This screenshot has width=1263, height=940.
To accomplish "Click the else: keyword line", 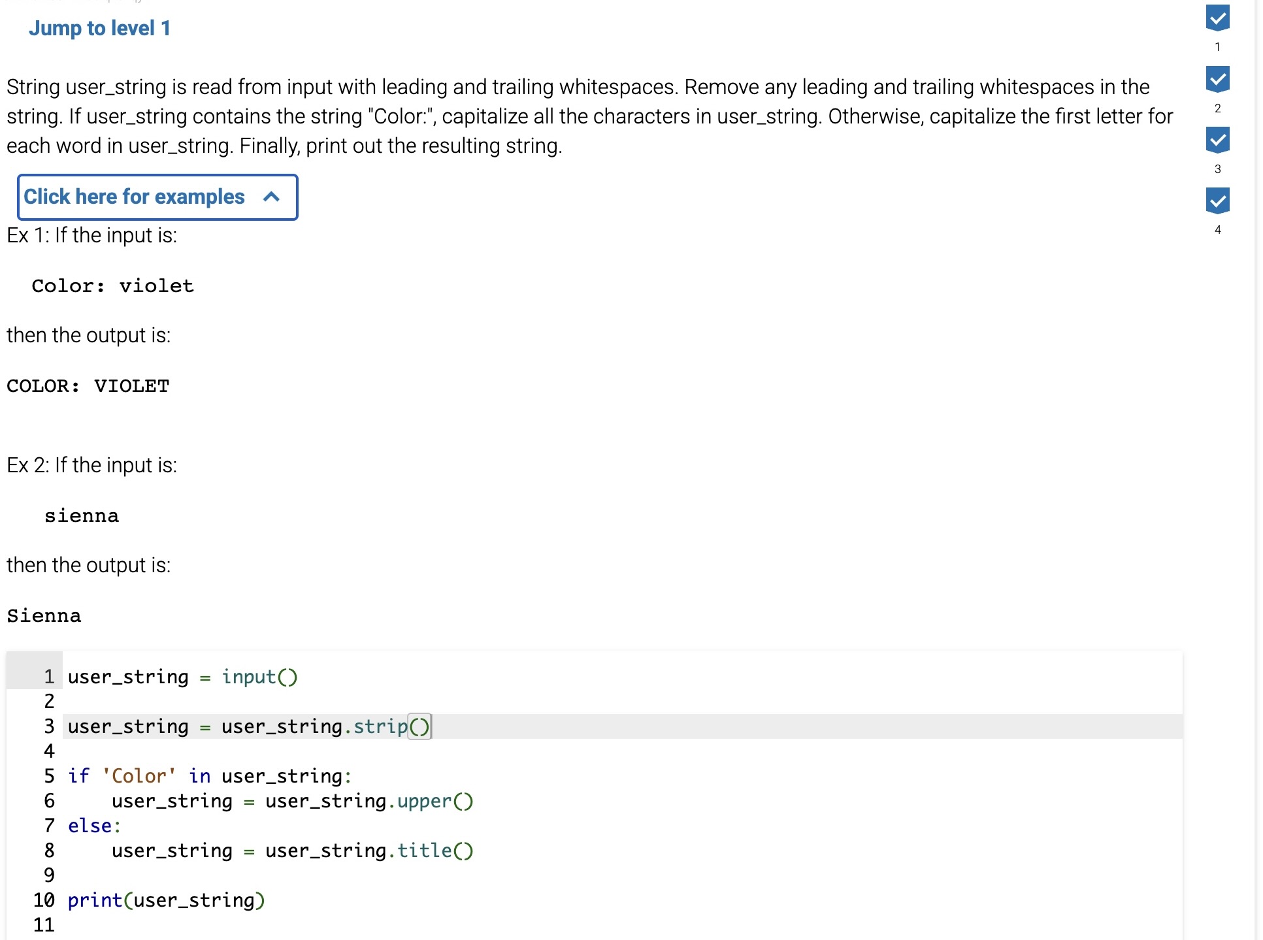I will (x=94, y=826).
